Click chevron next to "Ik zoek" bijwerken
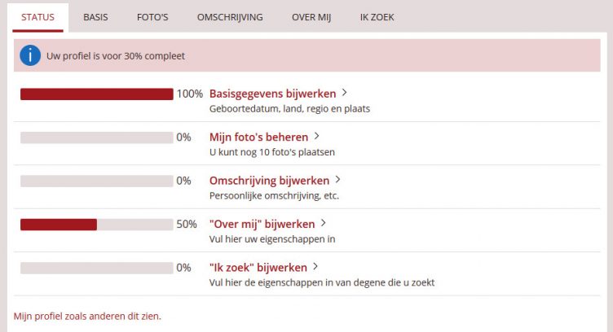The width and height of the screenshot is (613, 332). (x=316, y=267)
